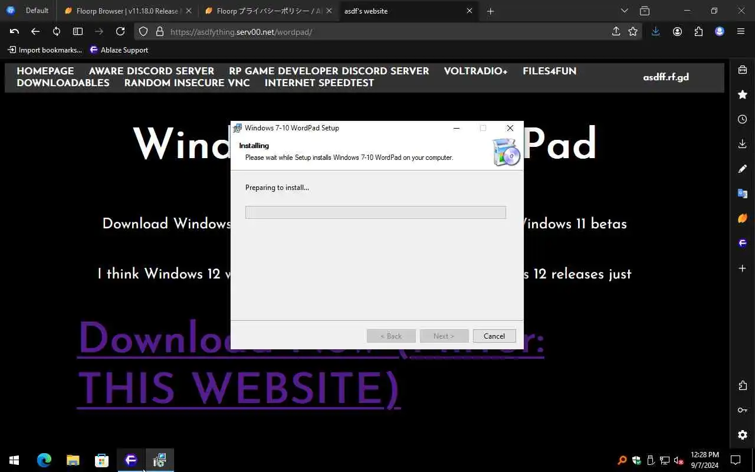This screenshot has height=472, width=755.
Task: Select the asdf's website tab
Action: point(409,11)
